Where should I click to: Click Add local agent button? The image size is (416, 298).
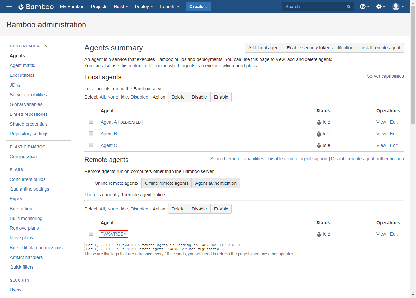(264, 48)
